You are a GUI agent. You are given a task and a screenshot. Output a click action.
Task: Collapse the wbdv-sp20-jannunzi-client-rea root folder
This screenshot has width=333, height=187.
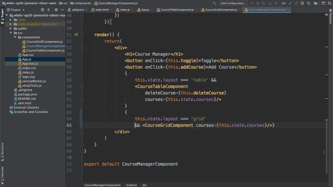(x=7, y=15)
